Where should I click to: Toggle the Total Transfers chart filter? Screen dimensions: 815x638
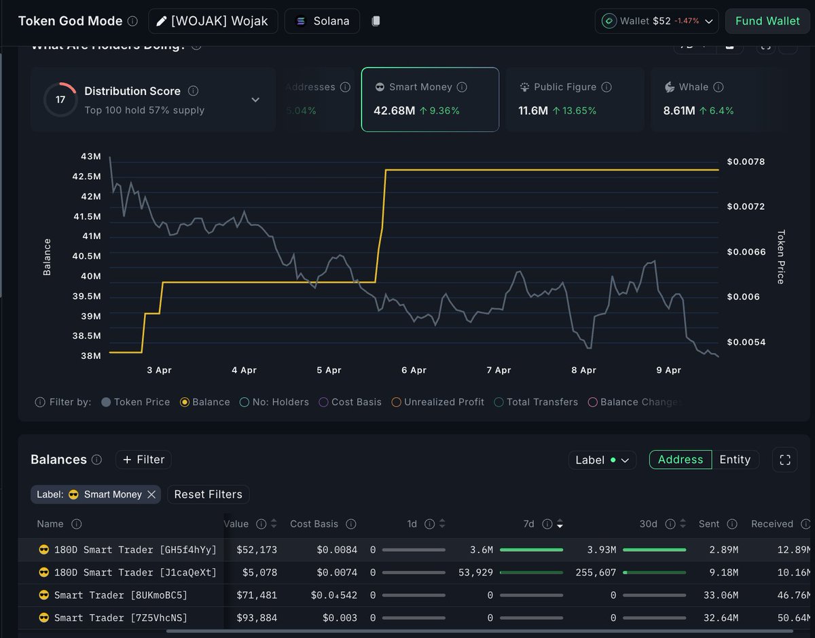[536, 402]
